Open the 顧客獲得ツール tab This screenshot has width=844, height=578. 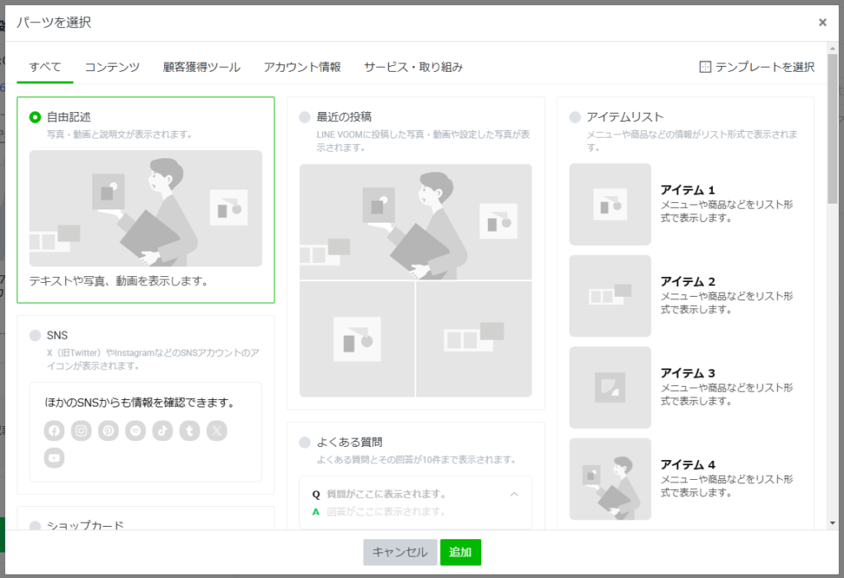coord(202,67)
